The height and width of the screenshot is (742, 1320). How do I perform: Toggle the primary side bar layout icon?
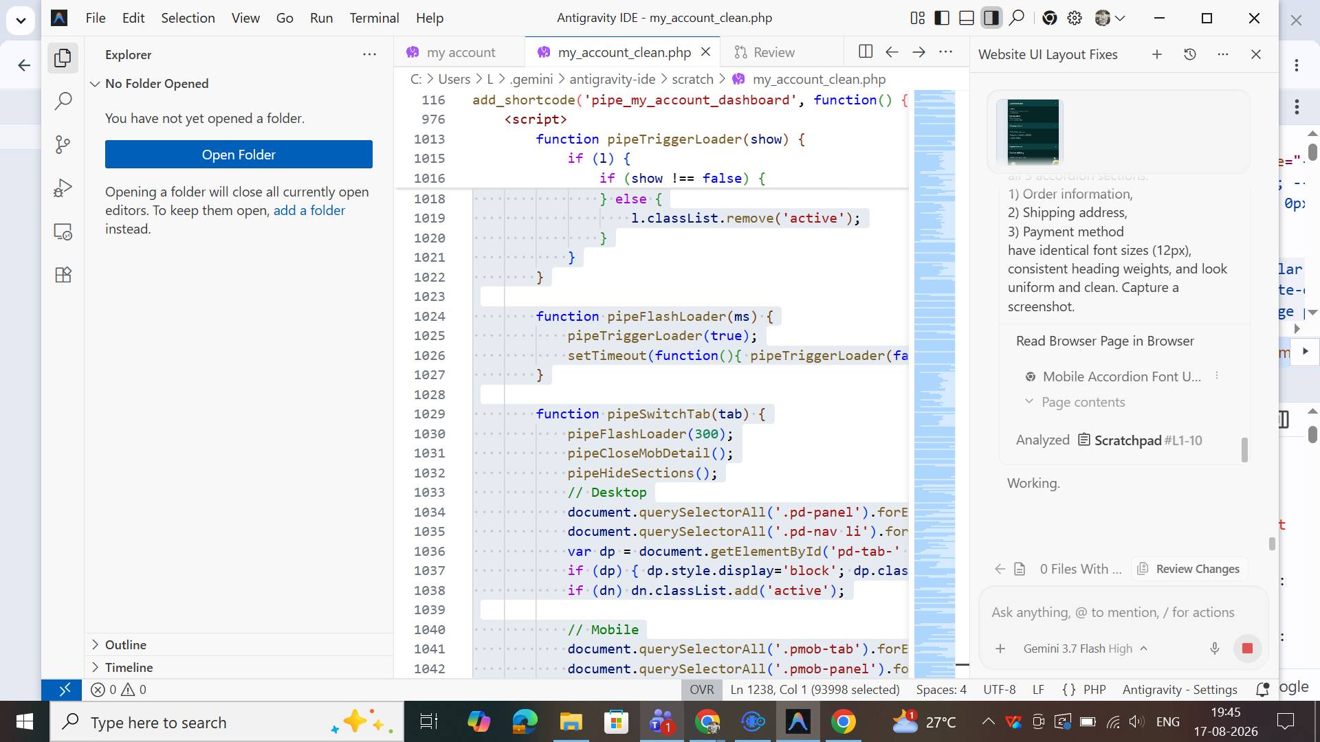pos(942,19)
